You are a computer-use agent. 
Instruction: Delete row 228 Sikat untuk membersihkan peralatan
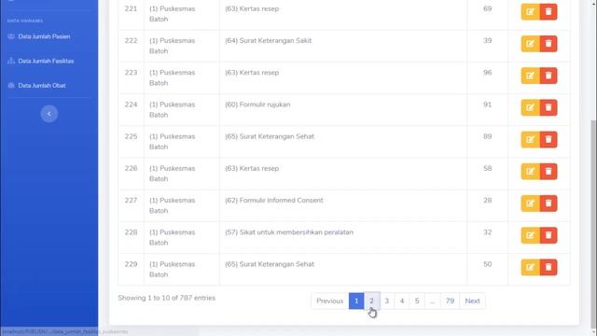548,235
